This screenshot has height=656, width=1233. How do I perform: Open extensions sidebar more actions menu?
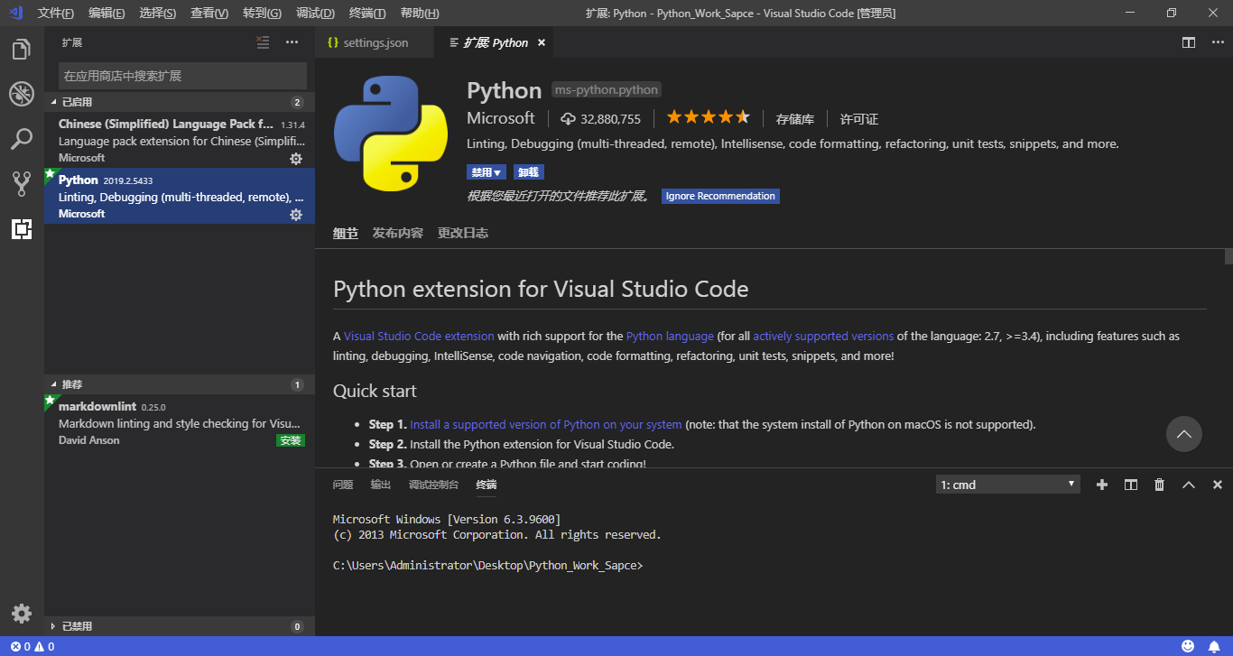pos(292,42)
